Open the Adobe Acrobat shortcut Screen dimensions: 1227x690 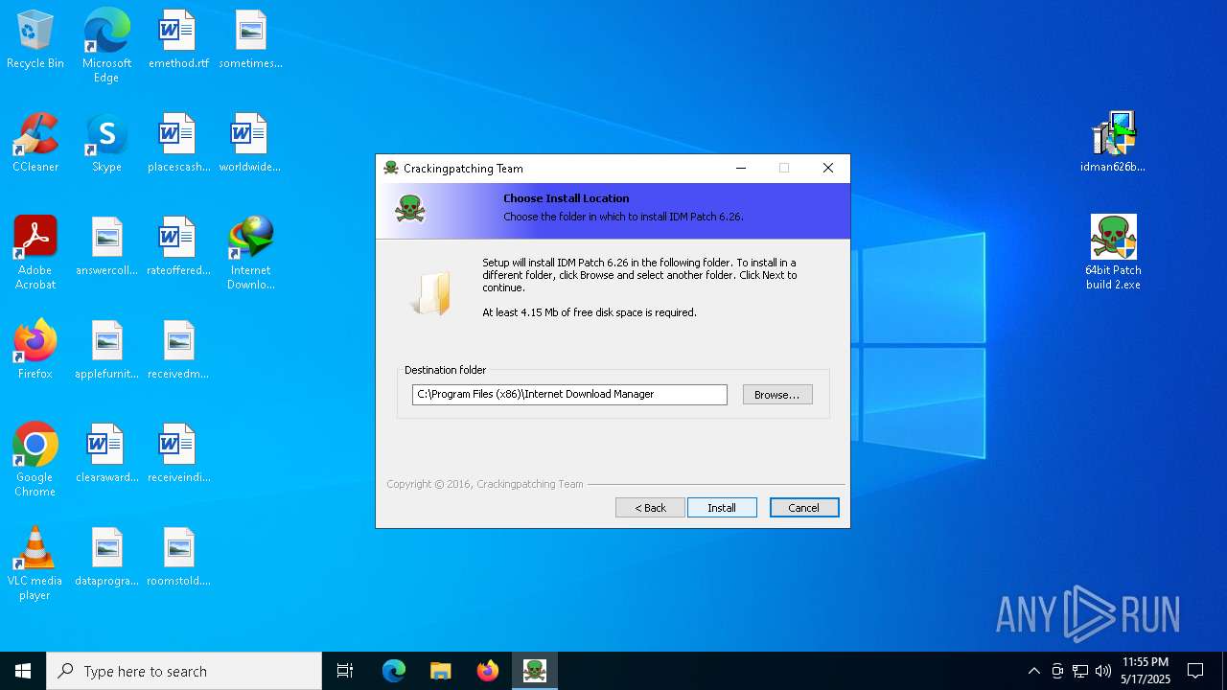[35, 253]
